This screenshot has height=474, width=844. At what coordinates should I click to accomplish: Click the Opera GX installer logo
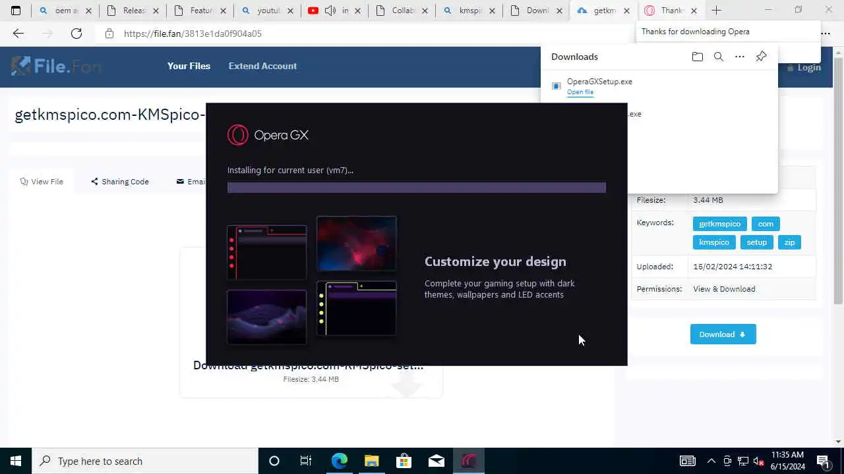268,135
